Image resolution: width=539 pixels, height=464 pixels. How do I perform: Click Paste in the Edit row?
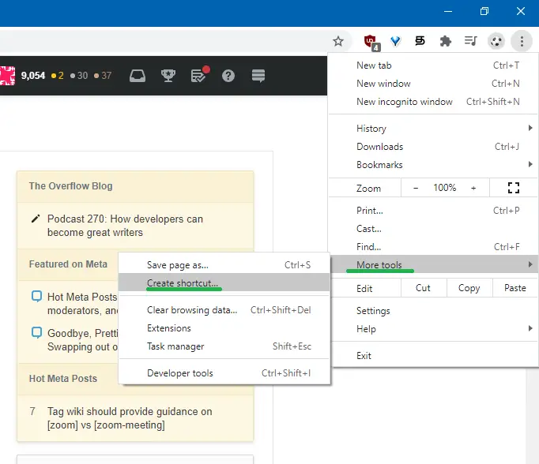[x=515, y=288]
